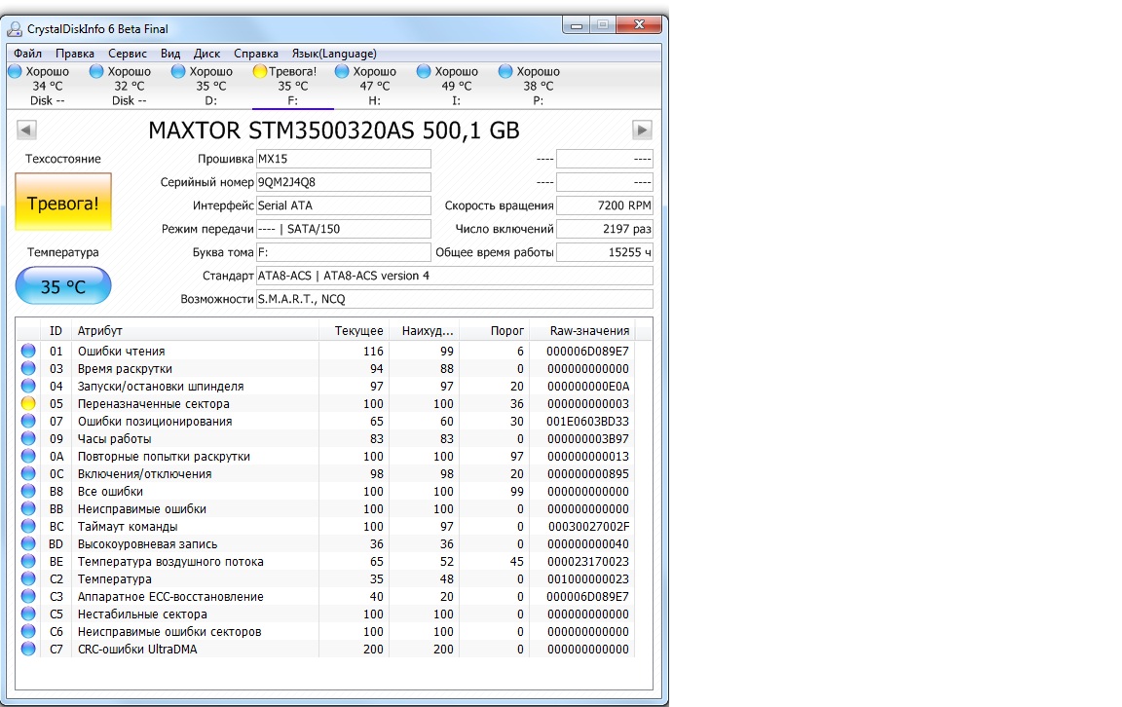
Task: Click raw value 001E0603BD33
Action: (587, 422)
